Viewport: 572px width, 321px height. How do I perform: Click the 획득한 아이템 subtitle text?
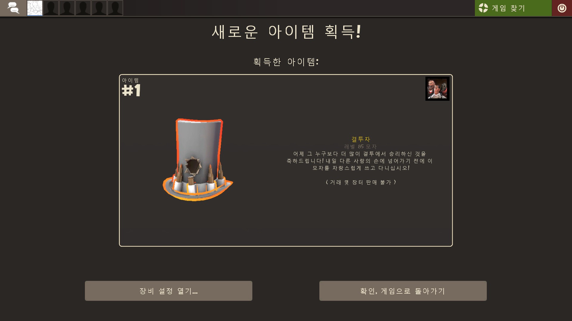click(x=286, y=62)
